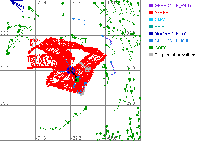211x141 pixels.
Task: Click the blue GPSSONDE_MBL legend square
Action: tap(151, 41)
